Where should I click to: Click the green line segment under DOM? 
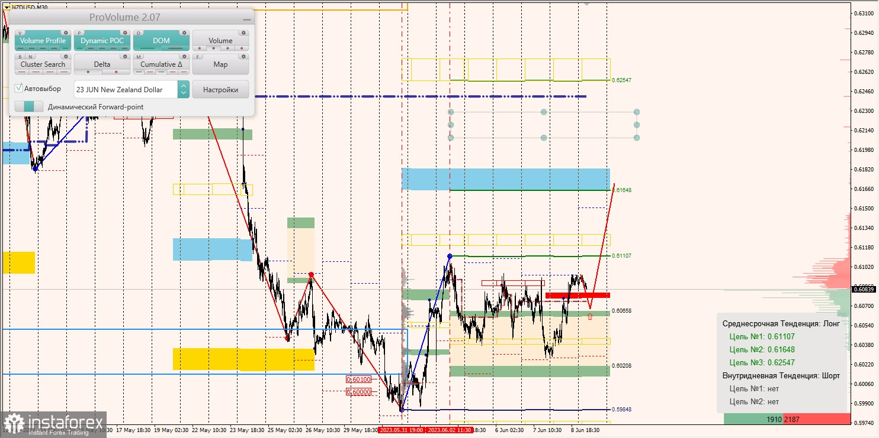click(147, 48)
